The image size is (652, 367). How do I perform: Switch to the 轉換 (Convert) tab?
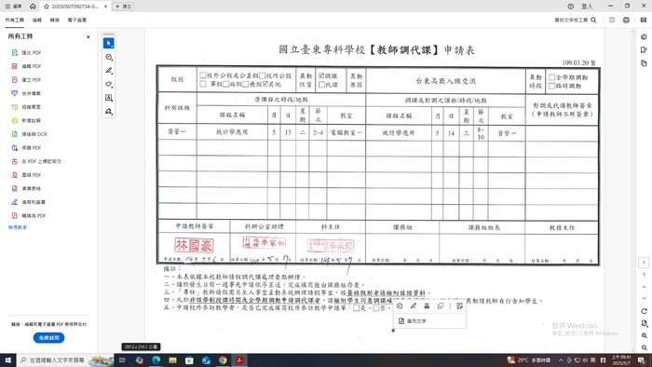54,20
